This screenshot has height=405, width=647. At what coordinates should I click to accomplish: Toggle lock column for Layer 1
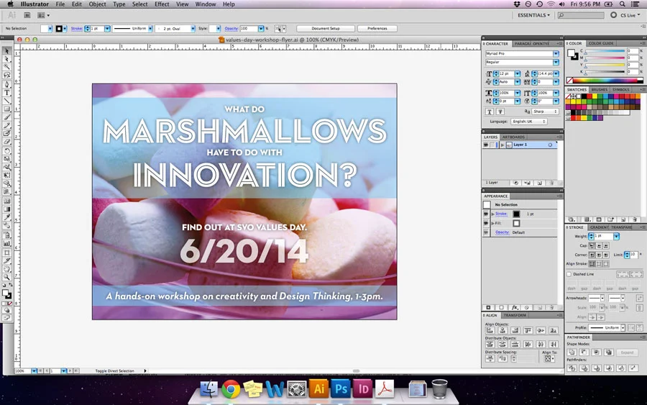[x=492, y=145]
